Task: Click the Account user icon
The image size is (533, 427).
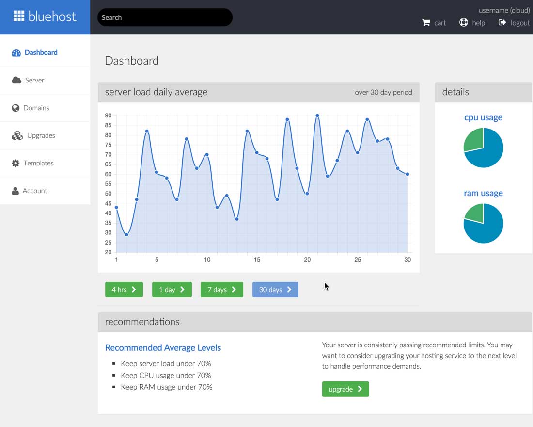Action: [x=16, y=191]
